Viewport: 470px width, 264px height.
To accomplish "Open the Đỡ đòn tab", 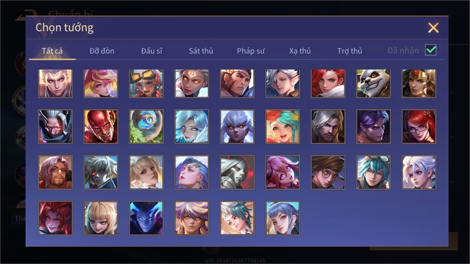I will (x=102, y=51).
